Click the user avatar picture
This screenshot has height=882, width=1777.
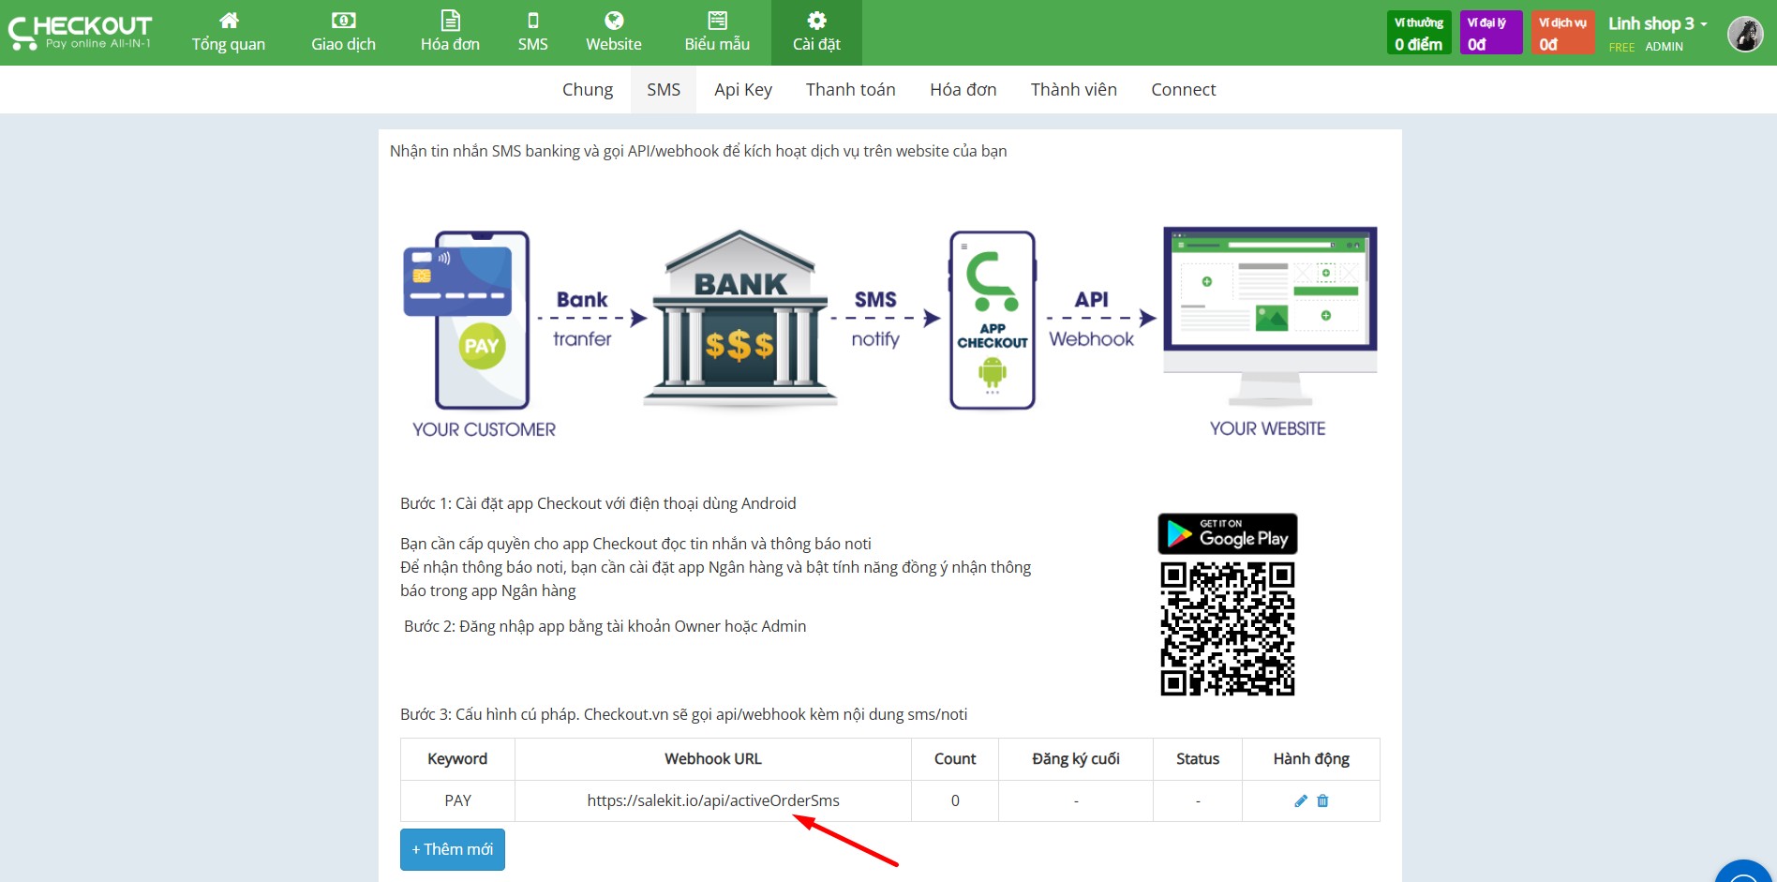coord(1744,35)
